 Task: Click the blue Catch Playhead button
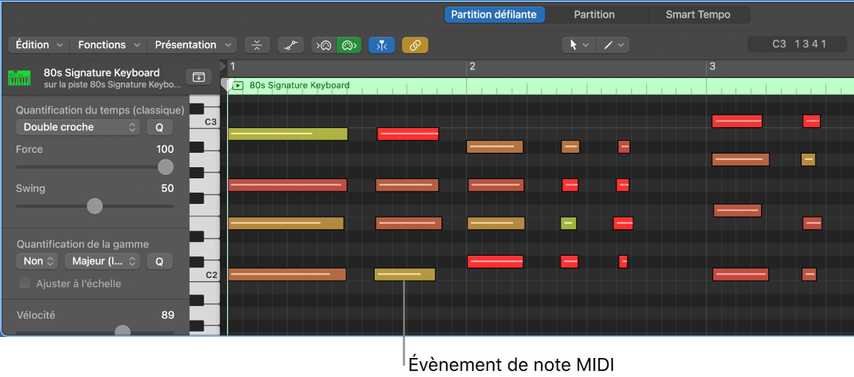click(x=381, y=45)
